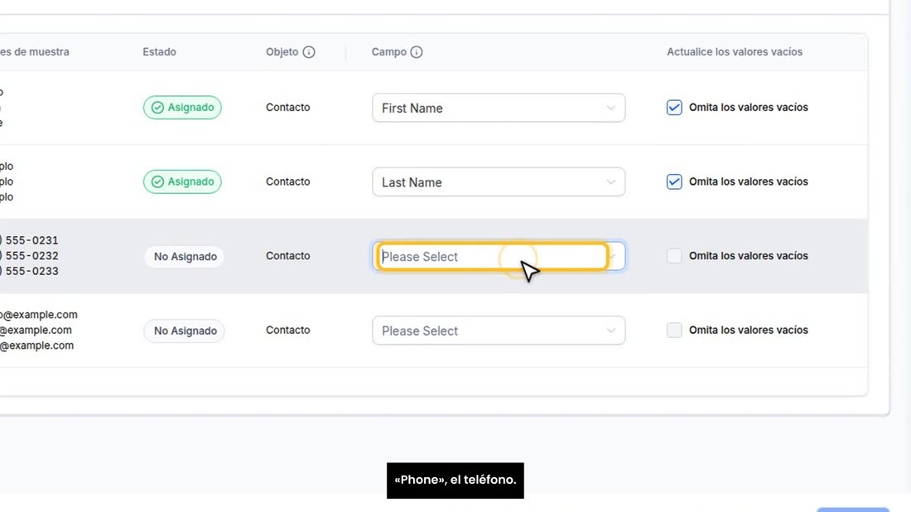Uncheck Omita los valores vacíos for First Name
Viewport: 911px width, 512px height.
point(674,108)
